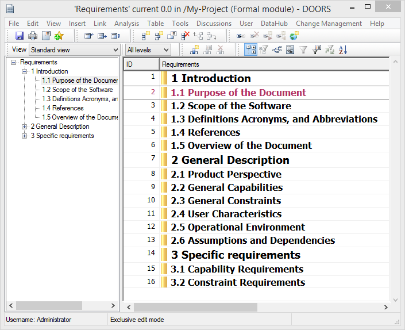The width and height of the screenshot is (405, 330).
Task: Click the globe icon in the toolbar
Action: click(x=294, y=36)
